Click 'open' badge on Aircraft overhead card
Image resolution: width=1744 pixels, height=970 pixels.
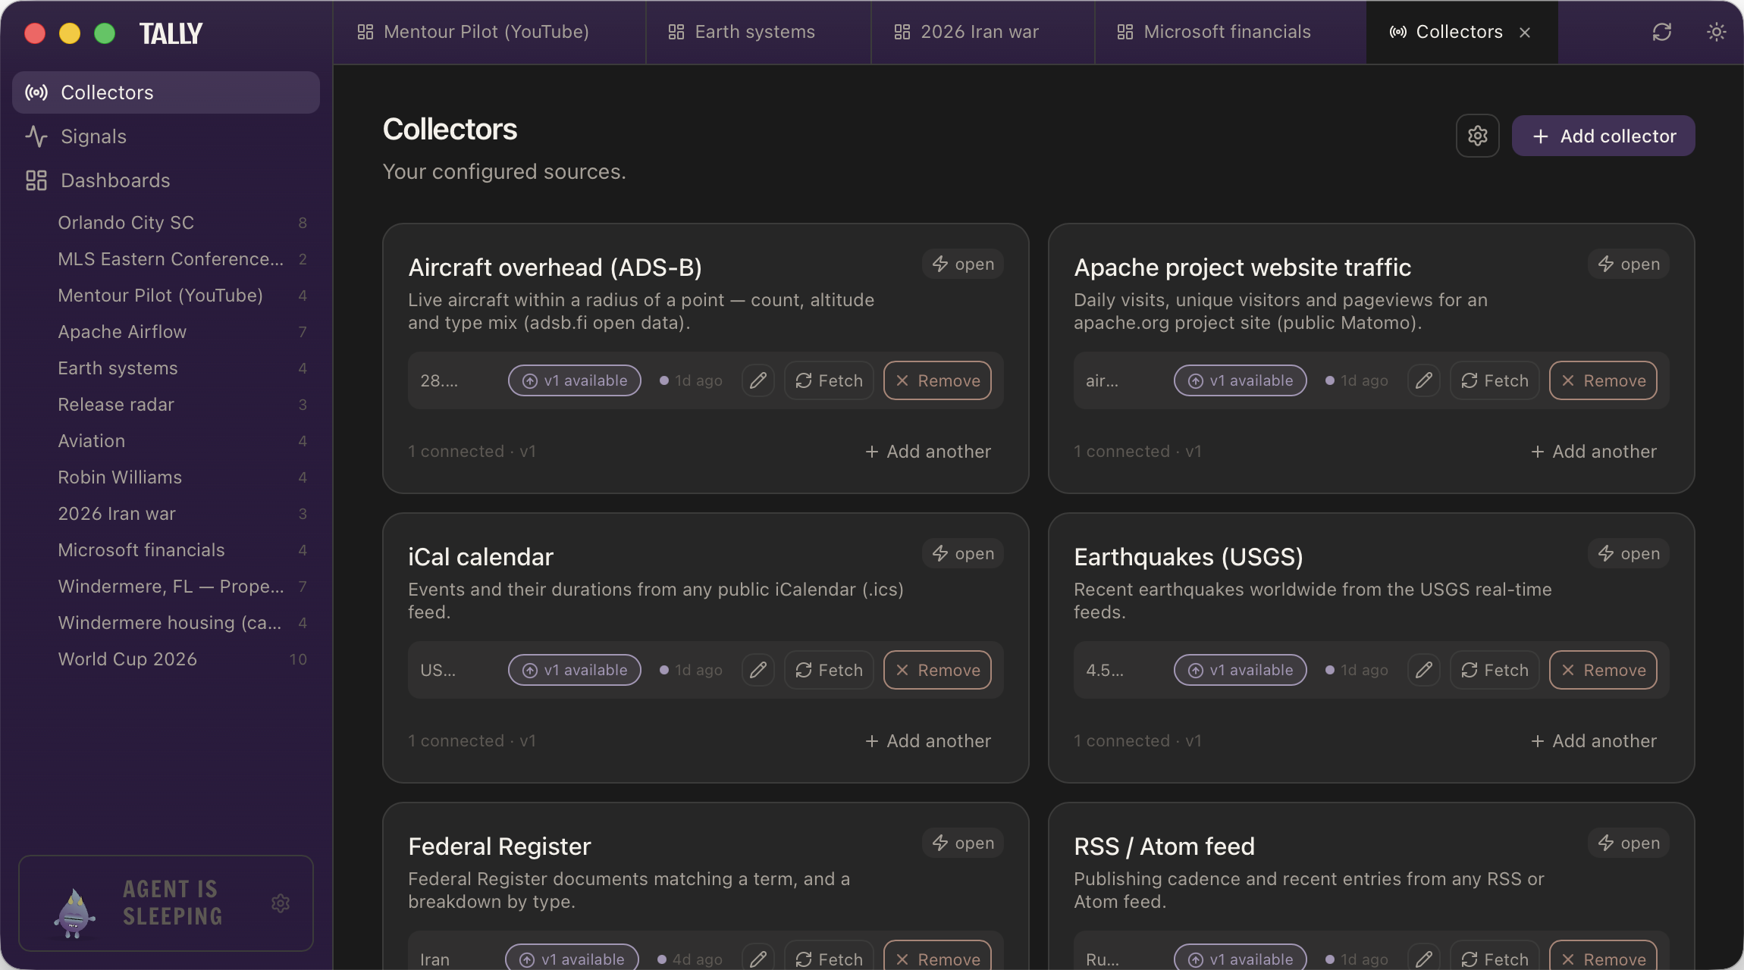point(963,264)
